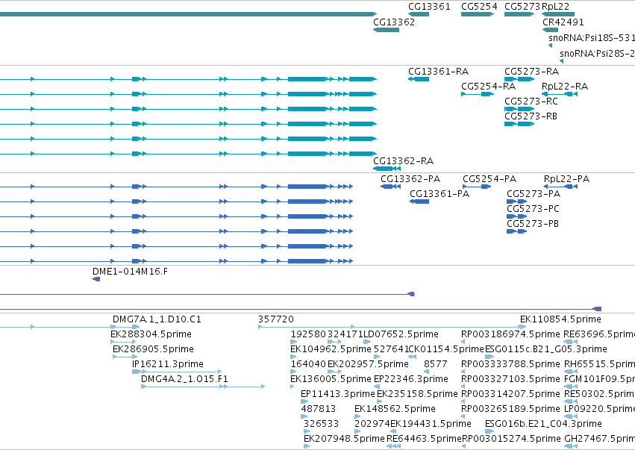Screen dimensions: 635x450
Task: Select the CG5273-PA protein label
Action: tap(534, 194)
